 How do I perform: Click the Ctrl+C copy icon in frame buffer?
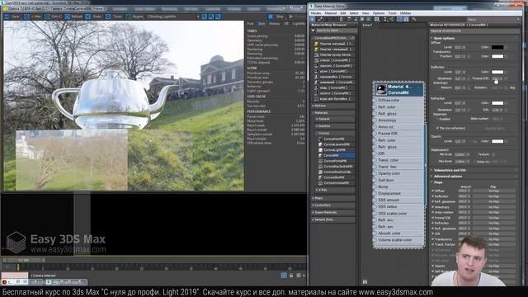point(47,16)
